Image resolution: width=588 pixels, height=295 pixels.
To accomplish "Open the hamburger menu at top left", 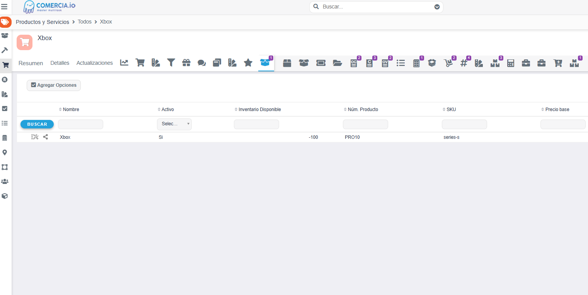I will pos(4,7).
